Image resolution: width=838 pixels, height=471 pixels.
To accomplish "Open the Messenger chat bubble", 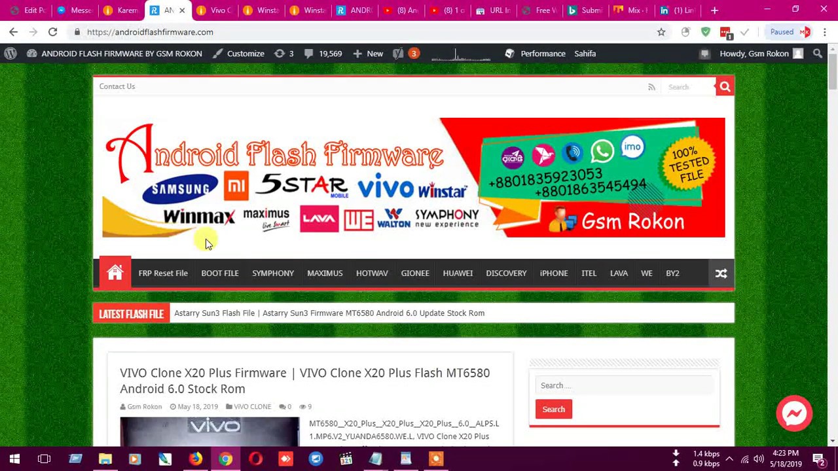I will coord(794,413).
